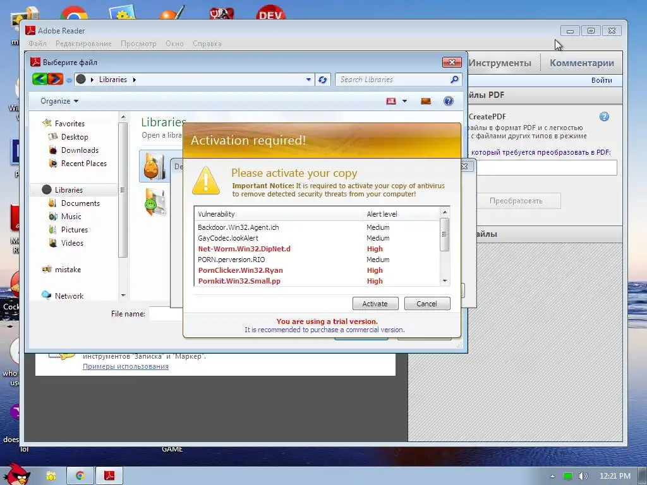Go forward with orange arrow in file dialog

tap(56, 79)
